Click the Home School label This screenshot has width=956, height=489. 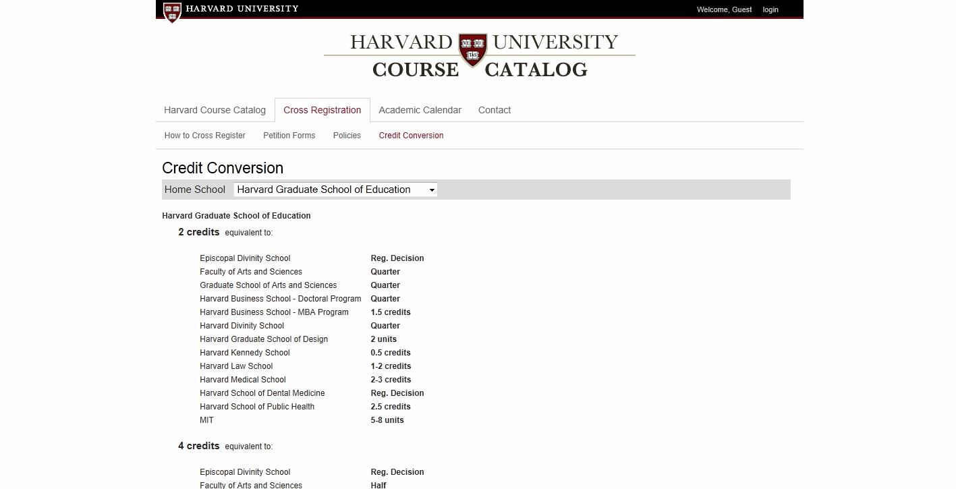coord(195,190)
